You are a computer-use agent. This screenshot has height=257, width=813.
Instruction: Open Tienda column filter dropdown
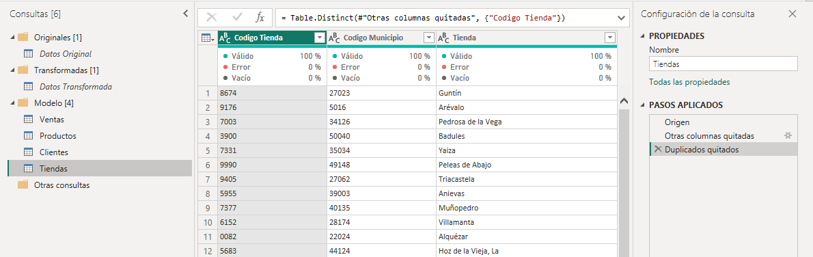[x=609, y=38]
